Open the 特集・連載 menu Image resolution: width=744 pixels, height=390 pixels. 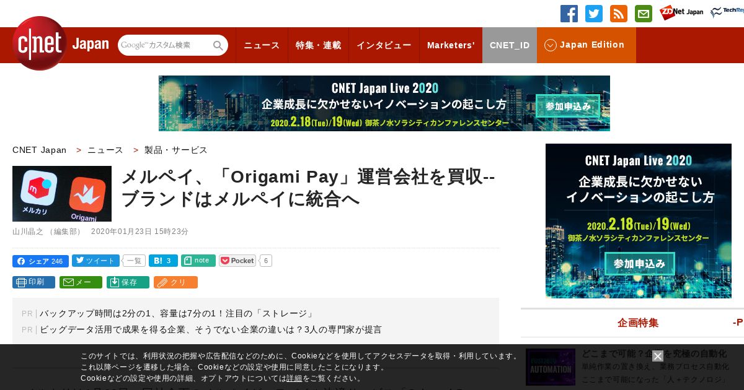(318, 45)
